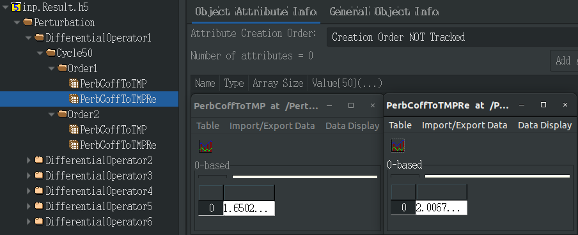Open Data Display menu in PerbCoffToTMP window
Screen dimensions: 578x235
pyautogui.click(x=352, y=126)
